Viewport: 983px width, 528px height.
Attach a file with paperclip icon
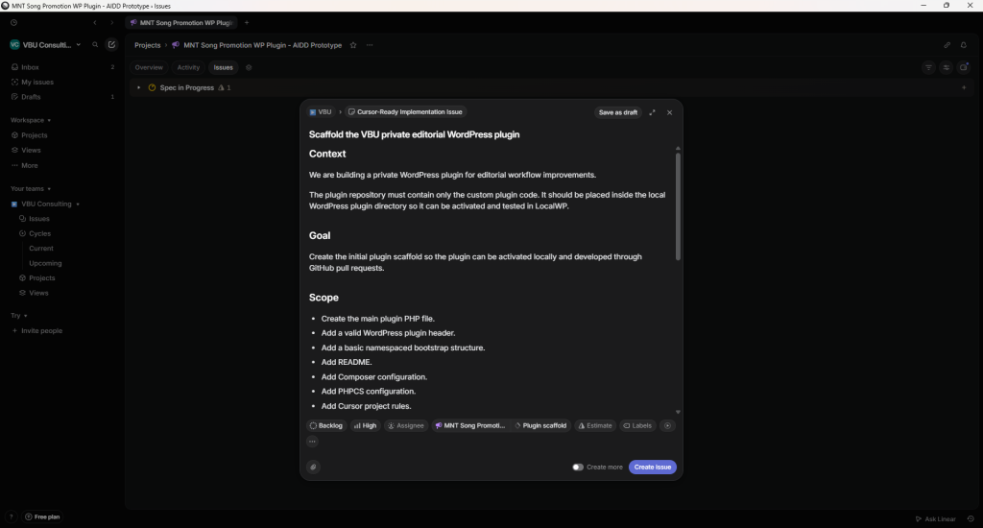[314, 467]
